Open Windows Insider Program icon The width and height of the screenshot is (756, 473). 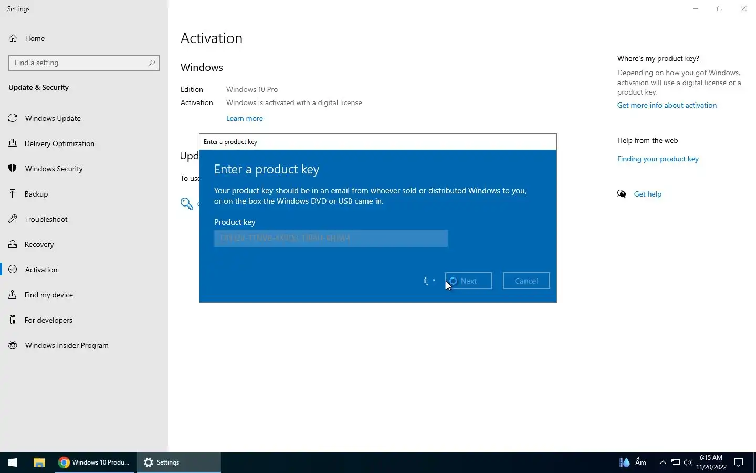(x=13, y=345)
